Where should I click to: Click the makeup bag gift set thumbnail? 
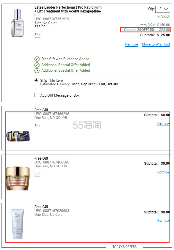(18, 136)
